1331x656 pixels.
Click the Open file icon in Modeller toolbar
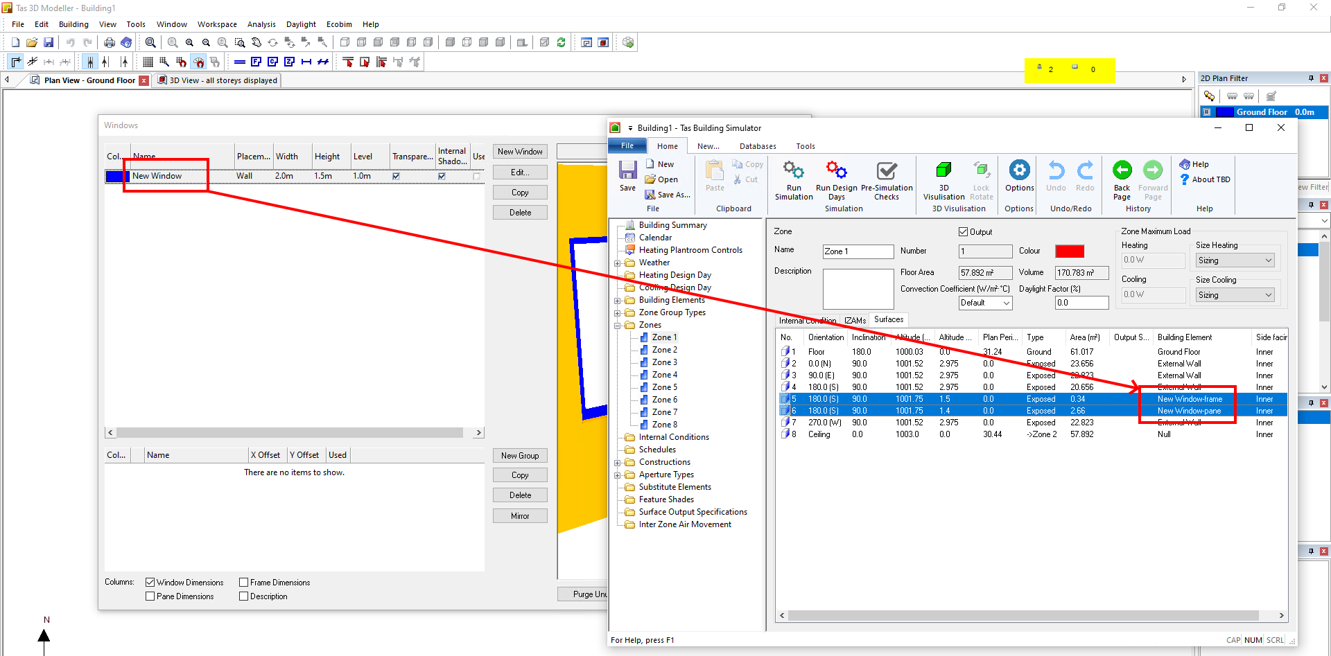click(32, 42)
